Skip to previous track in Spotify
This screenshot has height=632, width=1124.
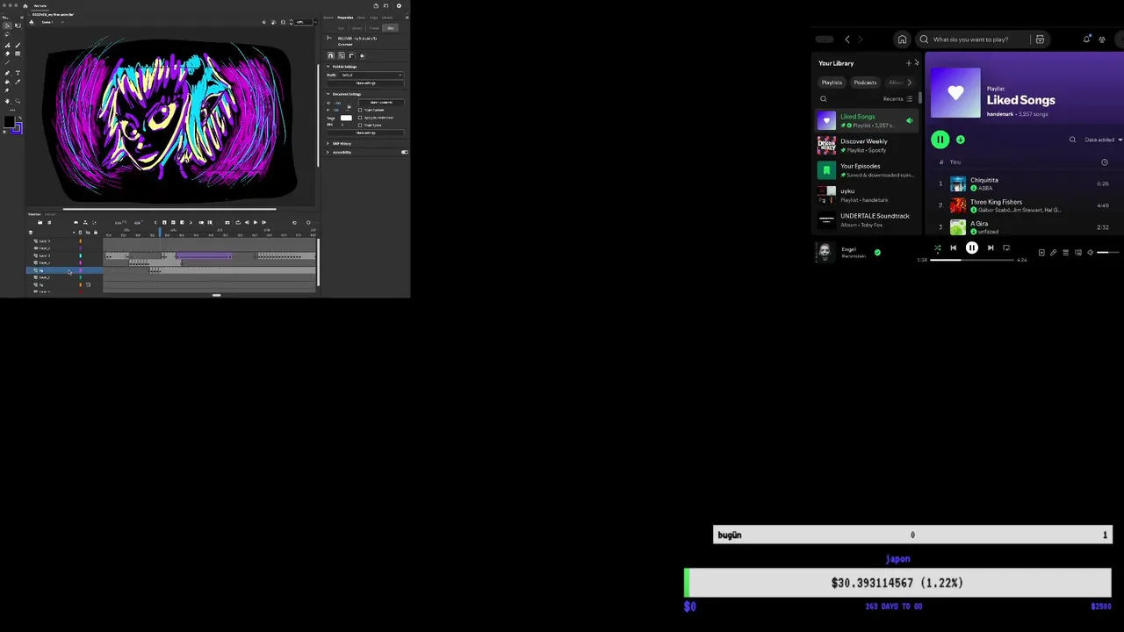954,248
